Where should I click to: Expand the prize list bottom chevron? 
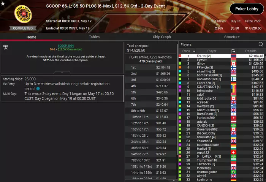[174, 180]
